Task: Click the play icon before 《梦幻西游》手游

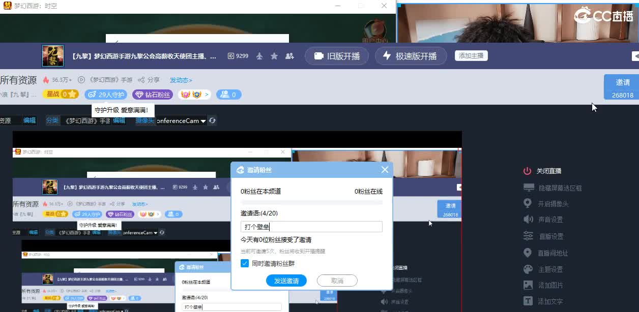Action: tap(81, 80)
